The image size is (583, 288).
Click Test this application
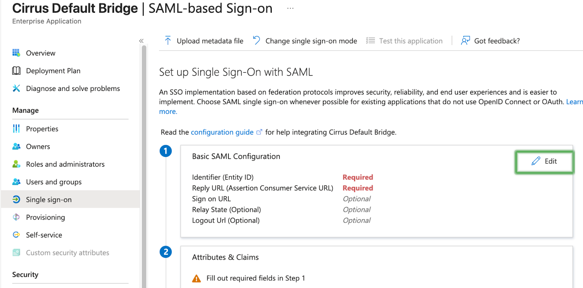[x=411, y=41]
